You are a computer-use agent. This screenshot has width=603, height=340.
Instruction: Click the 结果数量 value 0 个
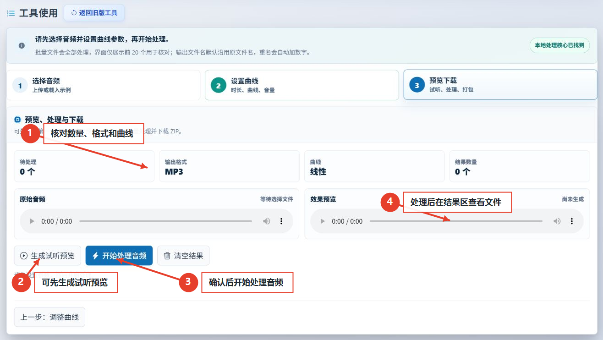[x=463, y=172]
